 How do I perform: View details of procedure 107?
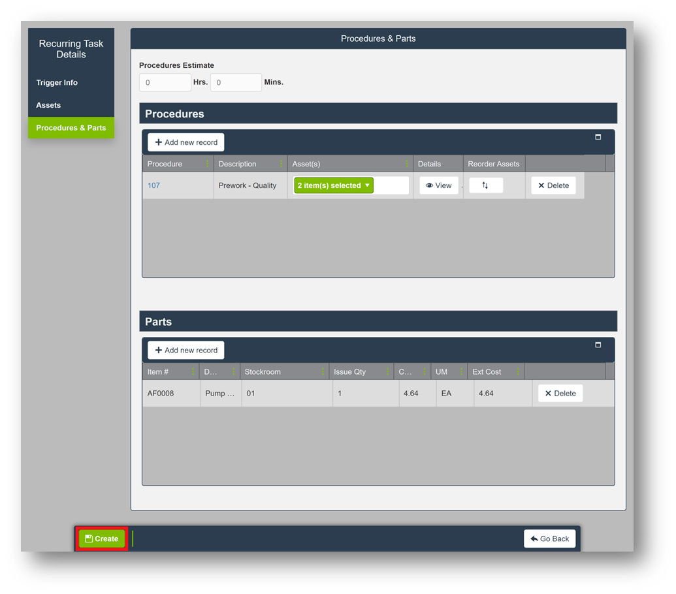[x=438, y=185]
